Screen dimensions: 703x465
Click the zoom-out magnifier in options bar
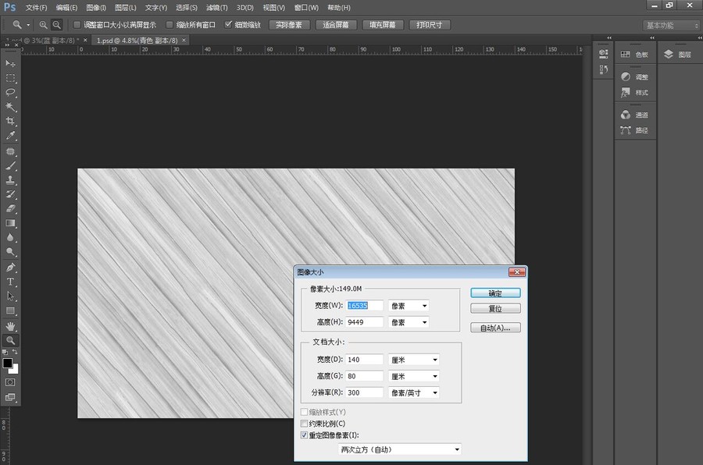click(56, 25)
